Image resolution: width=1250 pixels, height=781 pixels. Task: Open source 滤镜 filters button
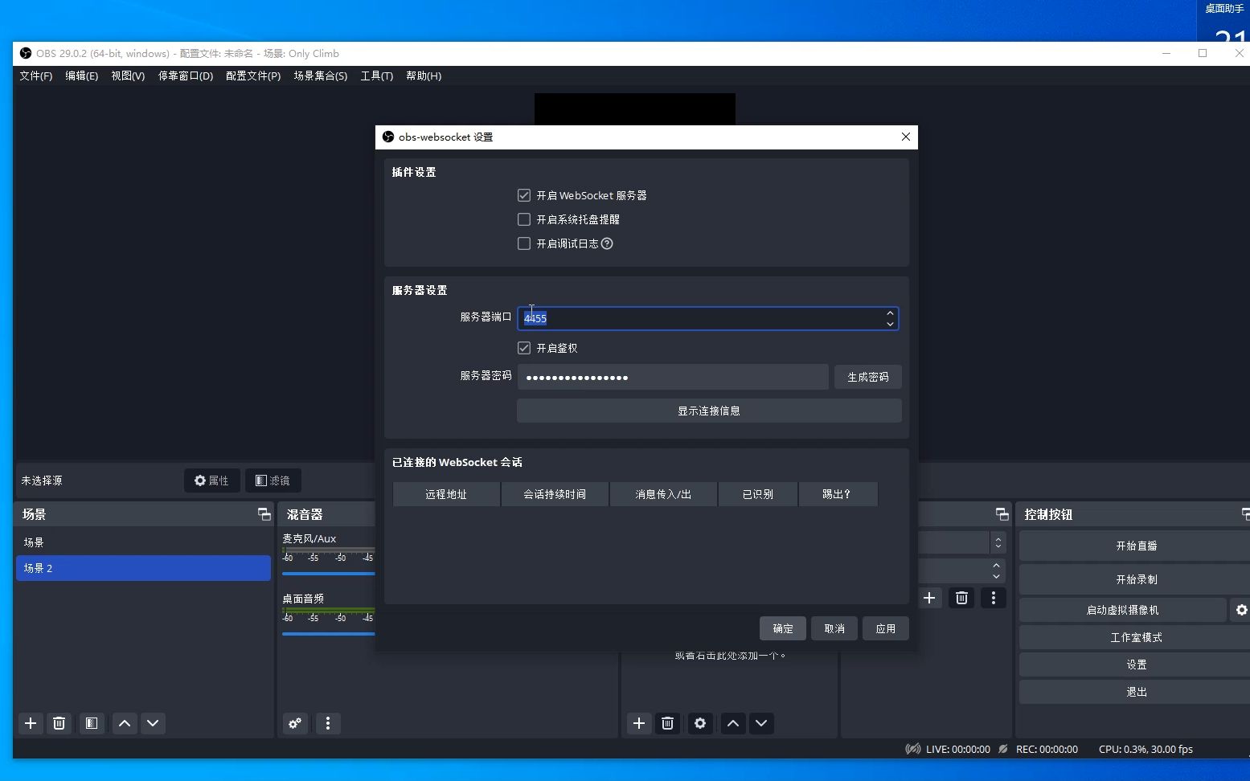pyautogui.click(x=273, y=480)
